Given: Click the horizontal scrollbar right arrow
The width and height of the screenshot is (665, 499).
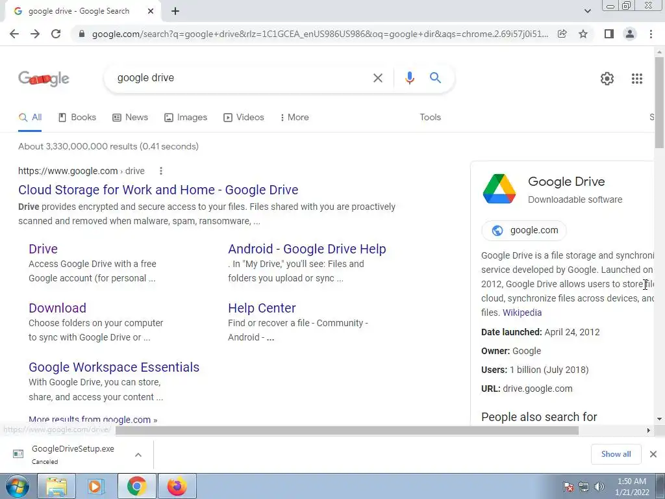Looking at the screenshot, I should (x=648, y=431).
